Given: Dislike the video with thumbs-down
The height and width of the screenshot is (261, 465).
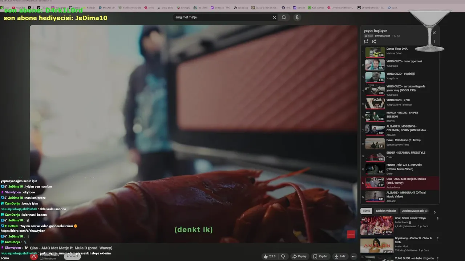Looking at the screenshot, I should point(283,256).
